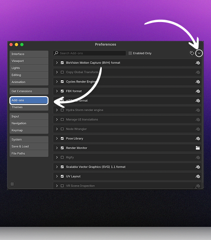Select the System section
211x240 pixels.
coord(29,140)
